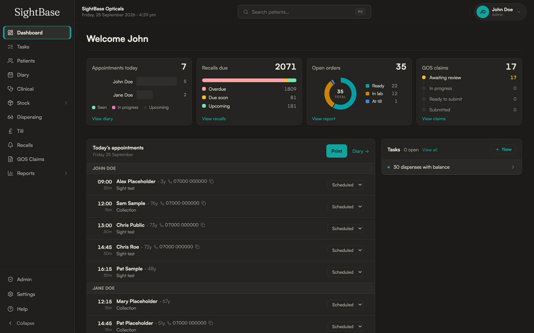Click the recalls due progress bar

coord(249,80)
